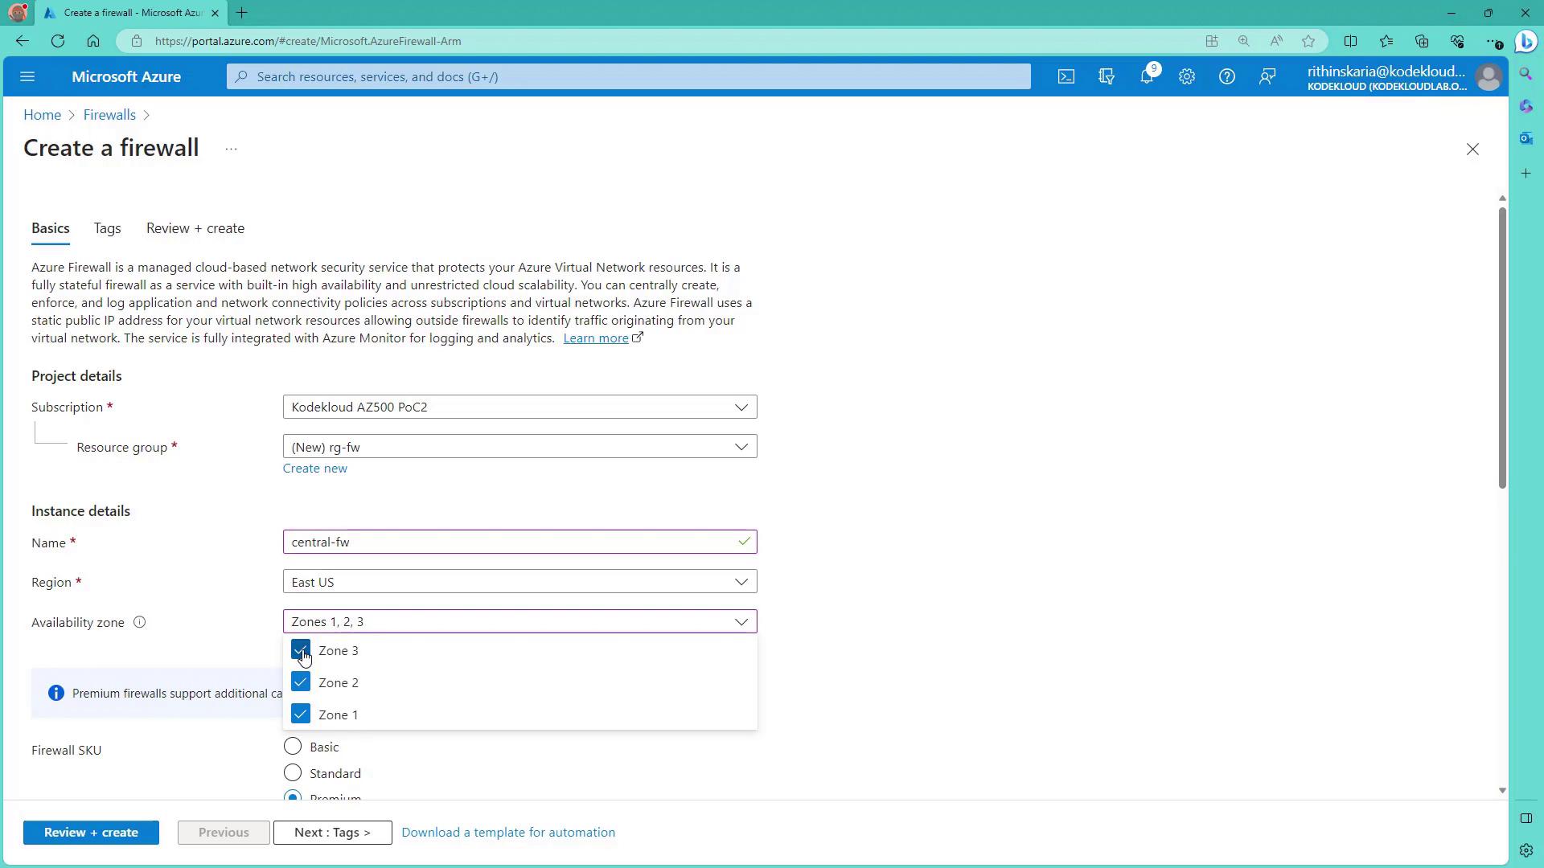Click the page vertical scrollbar
This screenshot has width=1544, height=868.
coord(1501,347)
